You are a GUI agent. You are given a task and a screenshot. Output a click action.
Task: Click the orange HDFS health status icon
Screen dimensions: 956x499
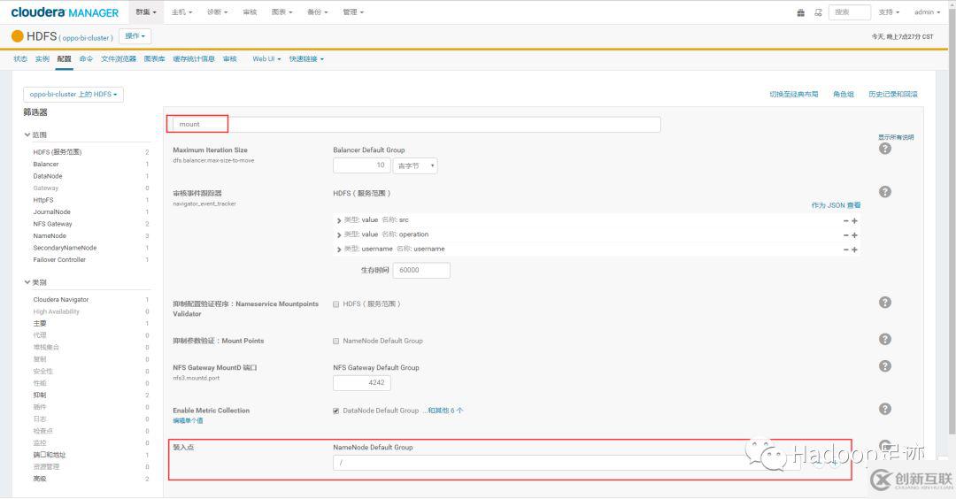tap(18, 36)
